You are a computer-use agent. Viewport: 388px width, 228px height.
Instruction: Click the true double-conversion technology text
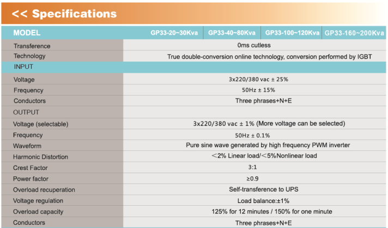coord(269,56)
